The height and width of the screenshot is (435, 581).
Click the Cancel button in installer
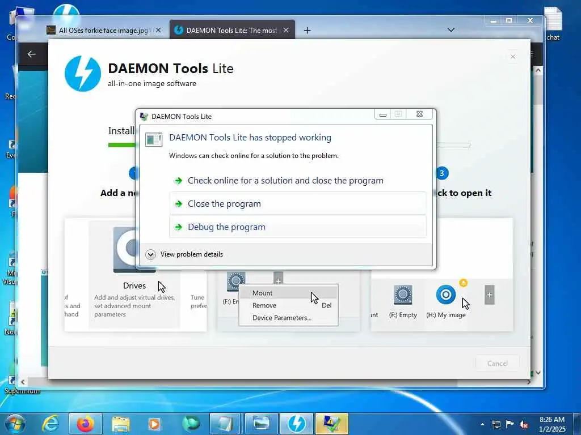point(497,363)
